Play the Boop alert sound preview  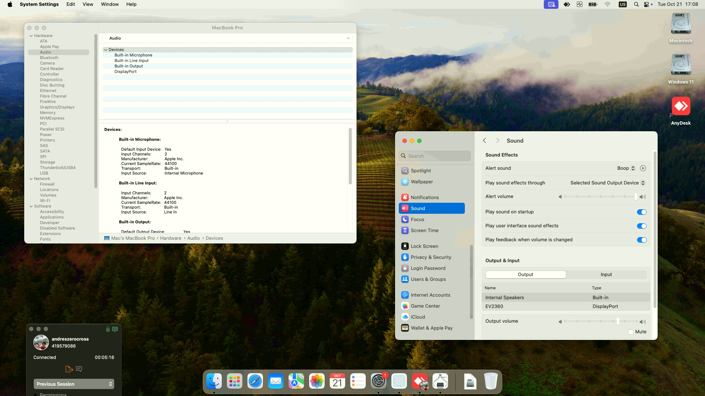pos(643,168)
